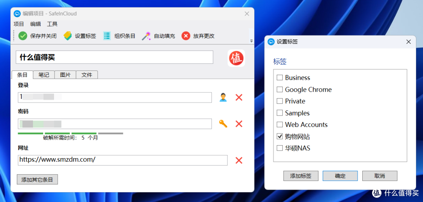This screenshot has width=423, height=202.
Task: Click the Autofill (自动填充) magic wand
Action: coord(146,36)
